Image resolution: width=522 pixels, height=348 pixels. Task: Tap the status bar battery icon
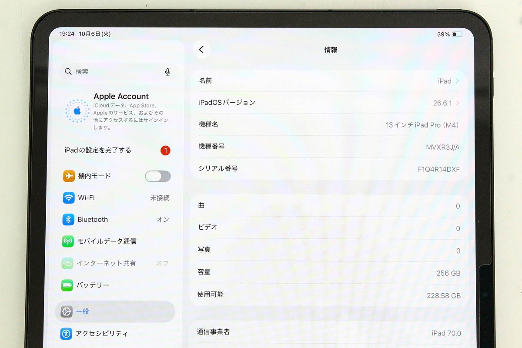coord(457,34)
